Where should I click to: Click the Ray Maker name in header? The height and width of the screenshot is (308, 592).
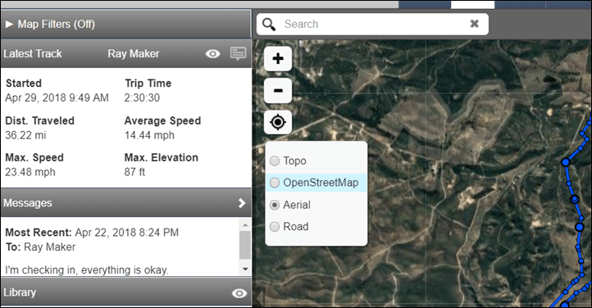click(x=134, y=53)
